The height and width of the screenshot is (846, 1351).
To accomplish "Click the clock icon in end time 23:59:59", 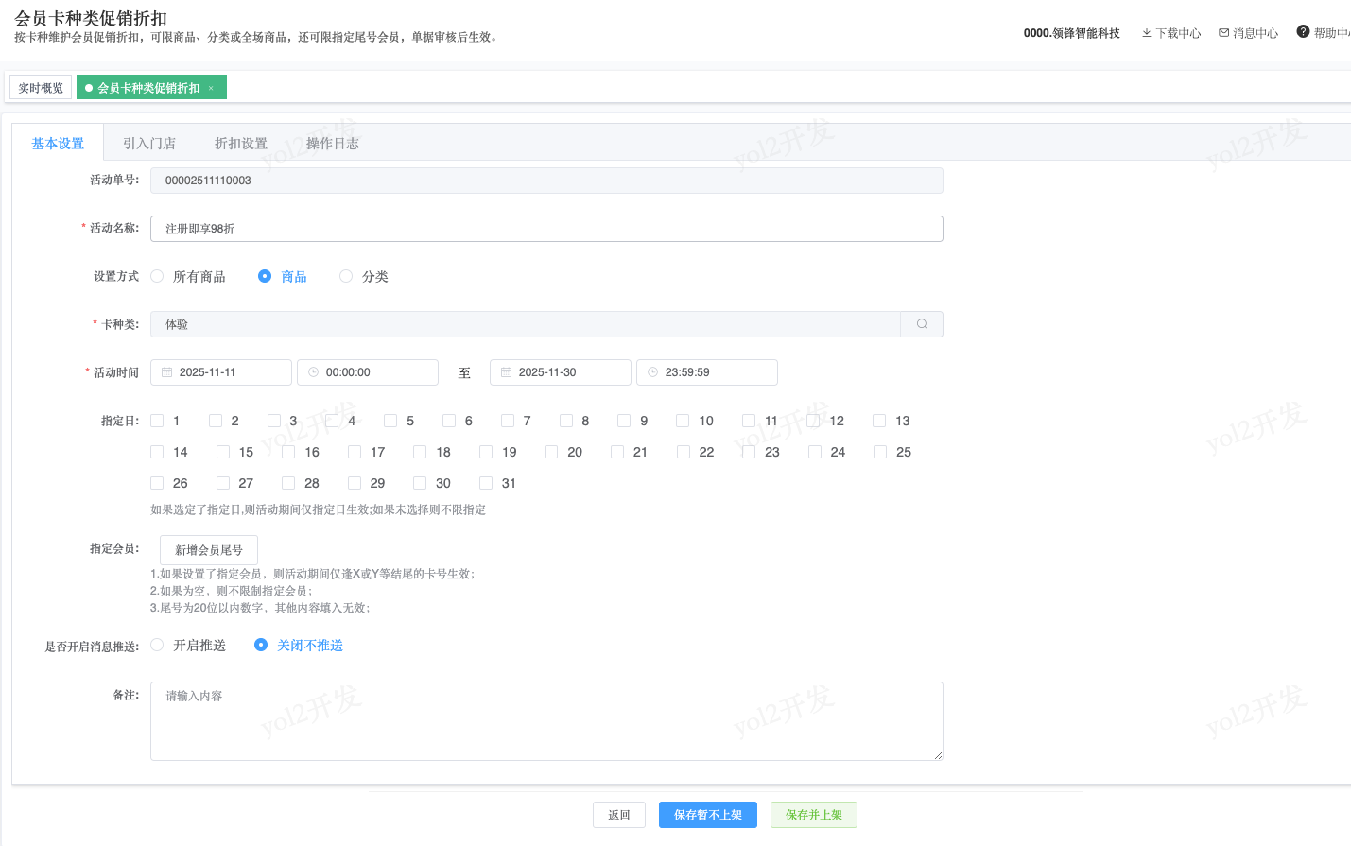I will (653, 372).
